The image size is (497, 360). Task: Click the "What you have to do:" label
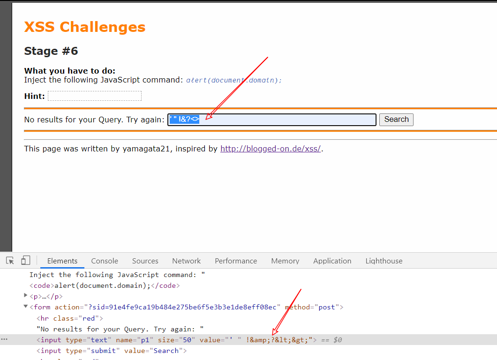click(x=70, y=71)
